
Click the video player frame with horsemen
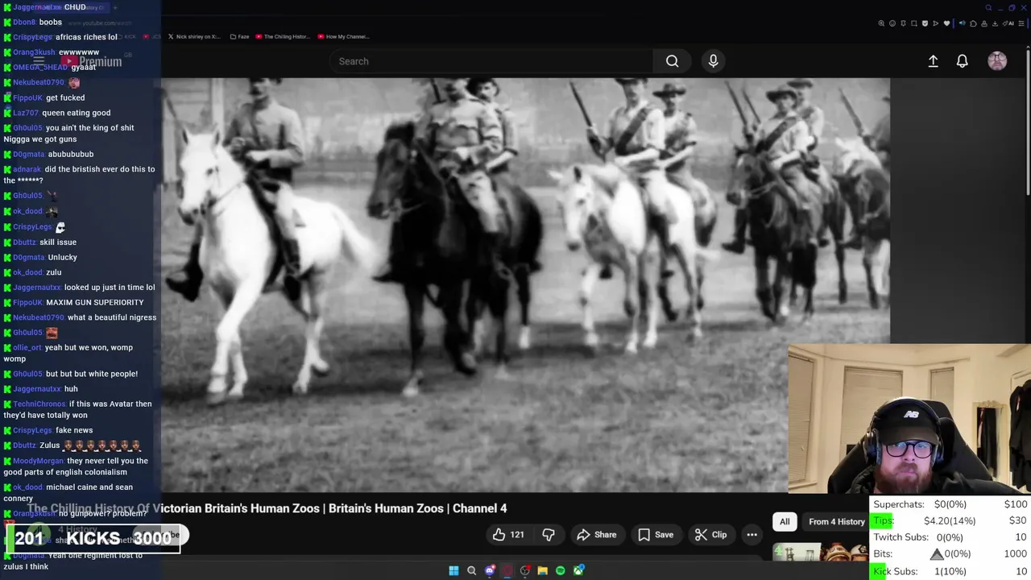coord(525,284)
